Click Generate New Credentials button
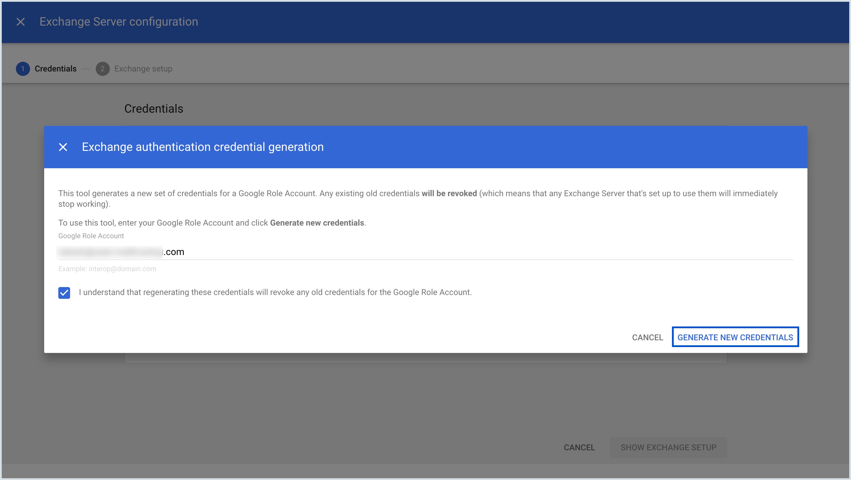Image resolution: width=851 pixels, height=480 pixels. coord(735,337)
